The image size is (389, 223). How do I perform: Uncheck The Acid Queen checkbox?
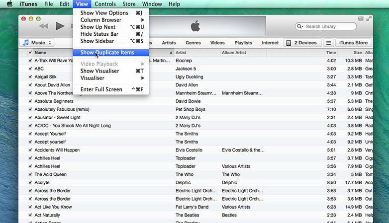(x=30, y=174)
